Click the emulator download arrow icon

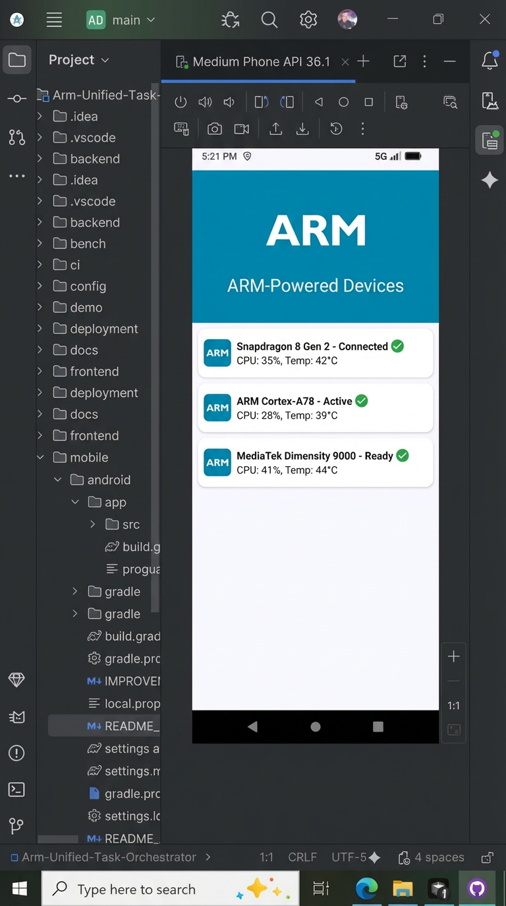302,129
